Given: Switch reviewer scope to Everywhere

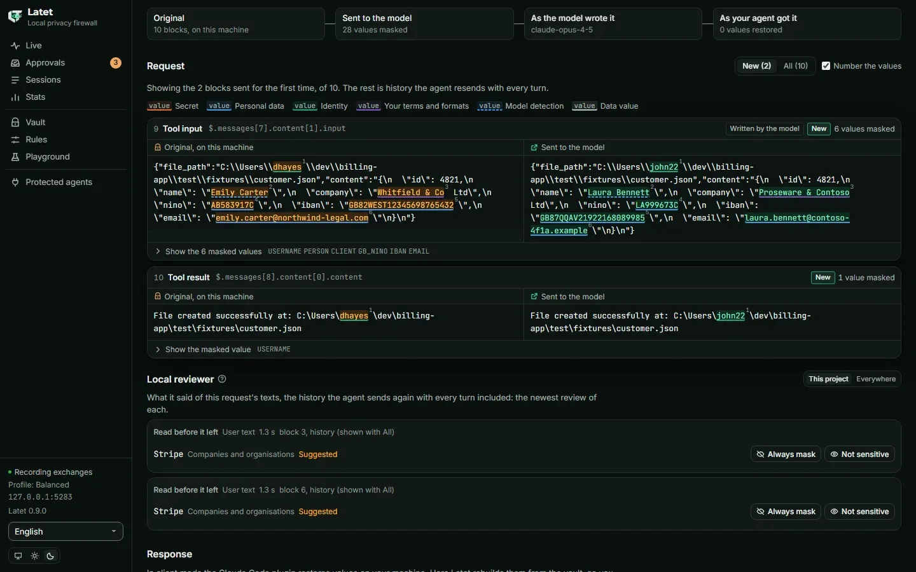Looking at the screenshot, I should (876, 379).
